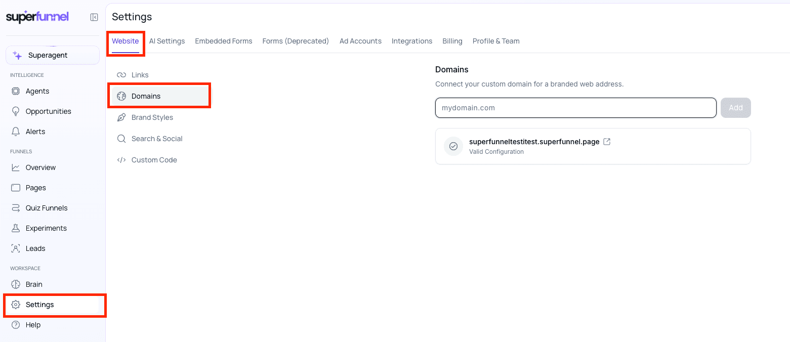Click the Agents chip icon
The height and width of the screenshot is (342, 790).
[16, 91]
